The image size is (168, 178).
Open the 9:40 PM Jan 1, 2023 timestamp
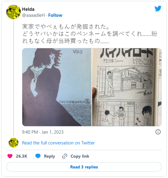point(43,132)
